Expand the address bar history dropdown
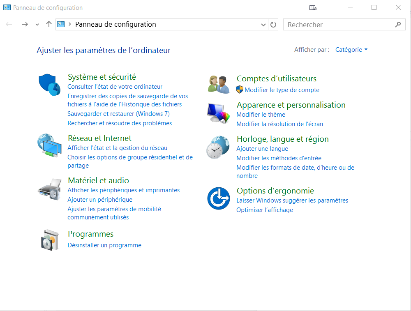 (263, 25)
